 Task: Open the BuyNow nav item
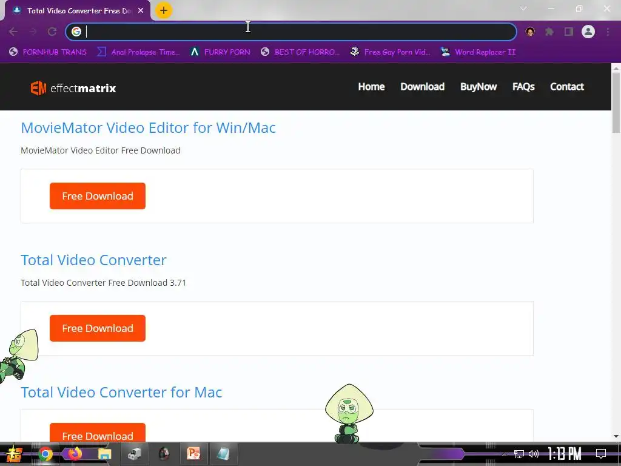tap(478, 87)
